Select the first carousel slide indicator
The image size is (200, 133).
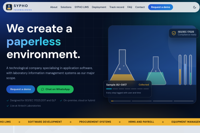pyautogui.click(x=121, y=101)
